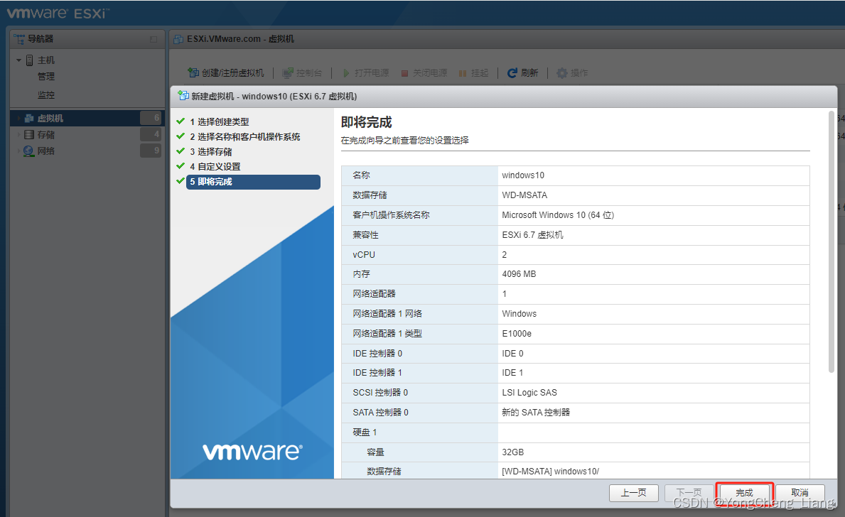Click the Storage count badge 4
The image size is (845, 517).
tap(151, 135)
